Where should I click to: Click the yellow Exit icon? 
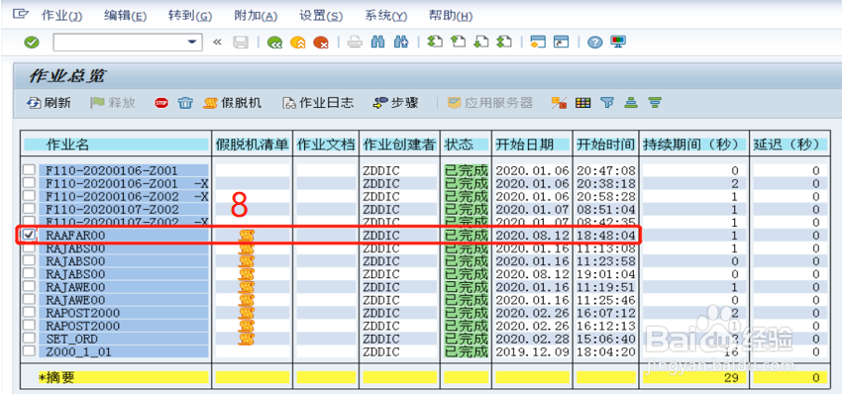298,43
